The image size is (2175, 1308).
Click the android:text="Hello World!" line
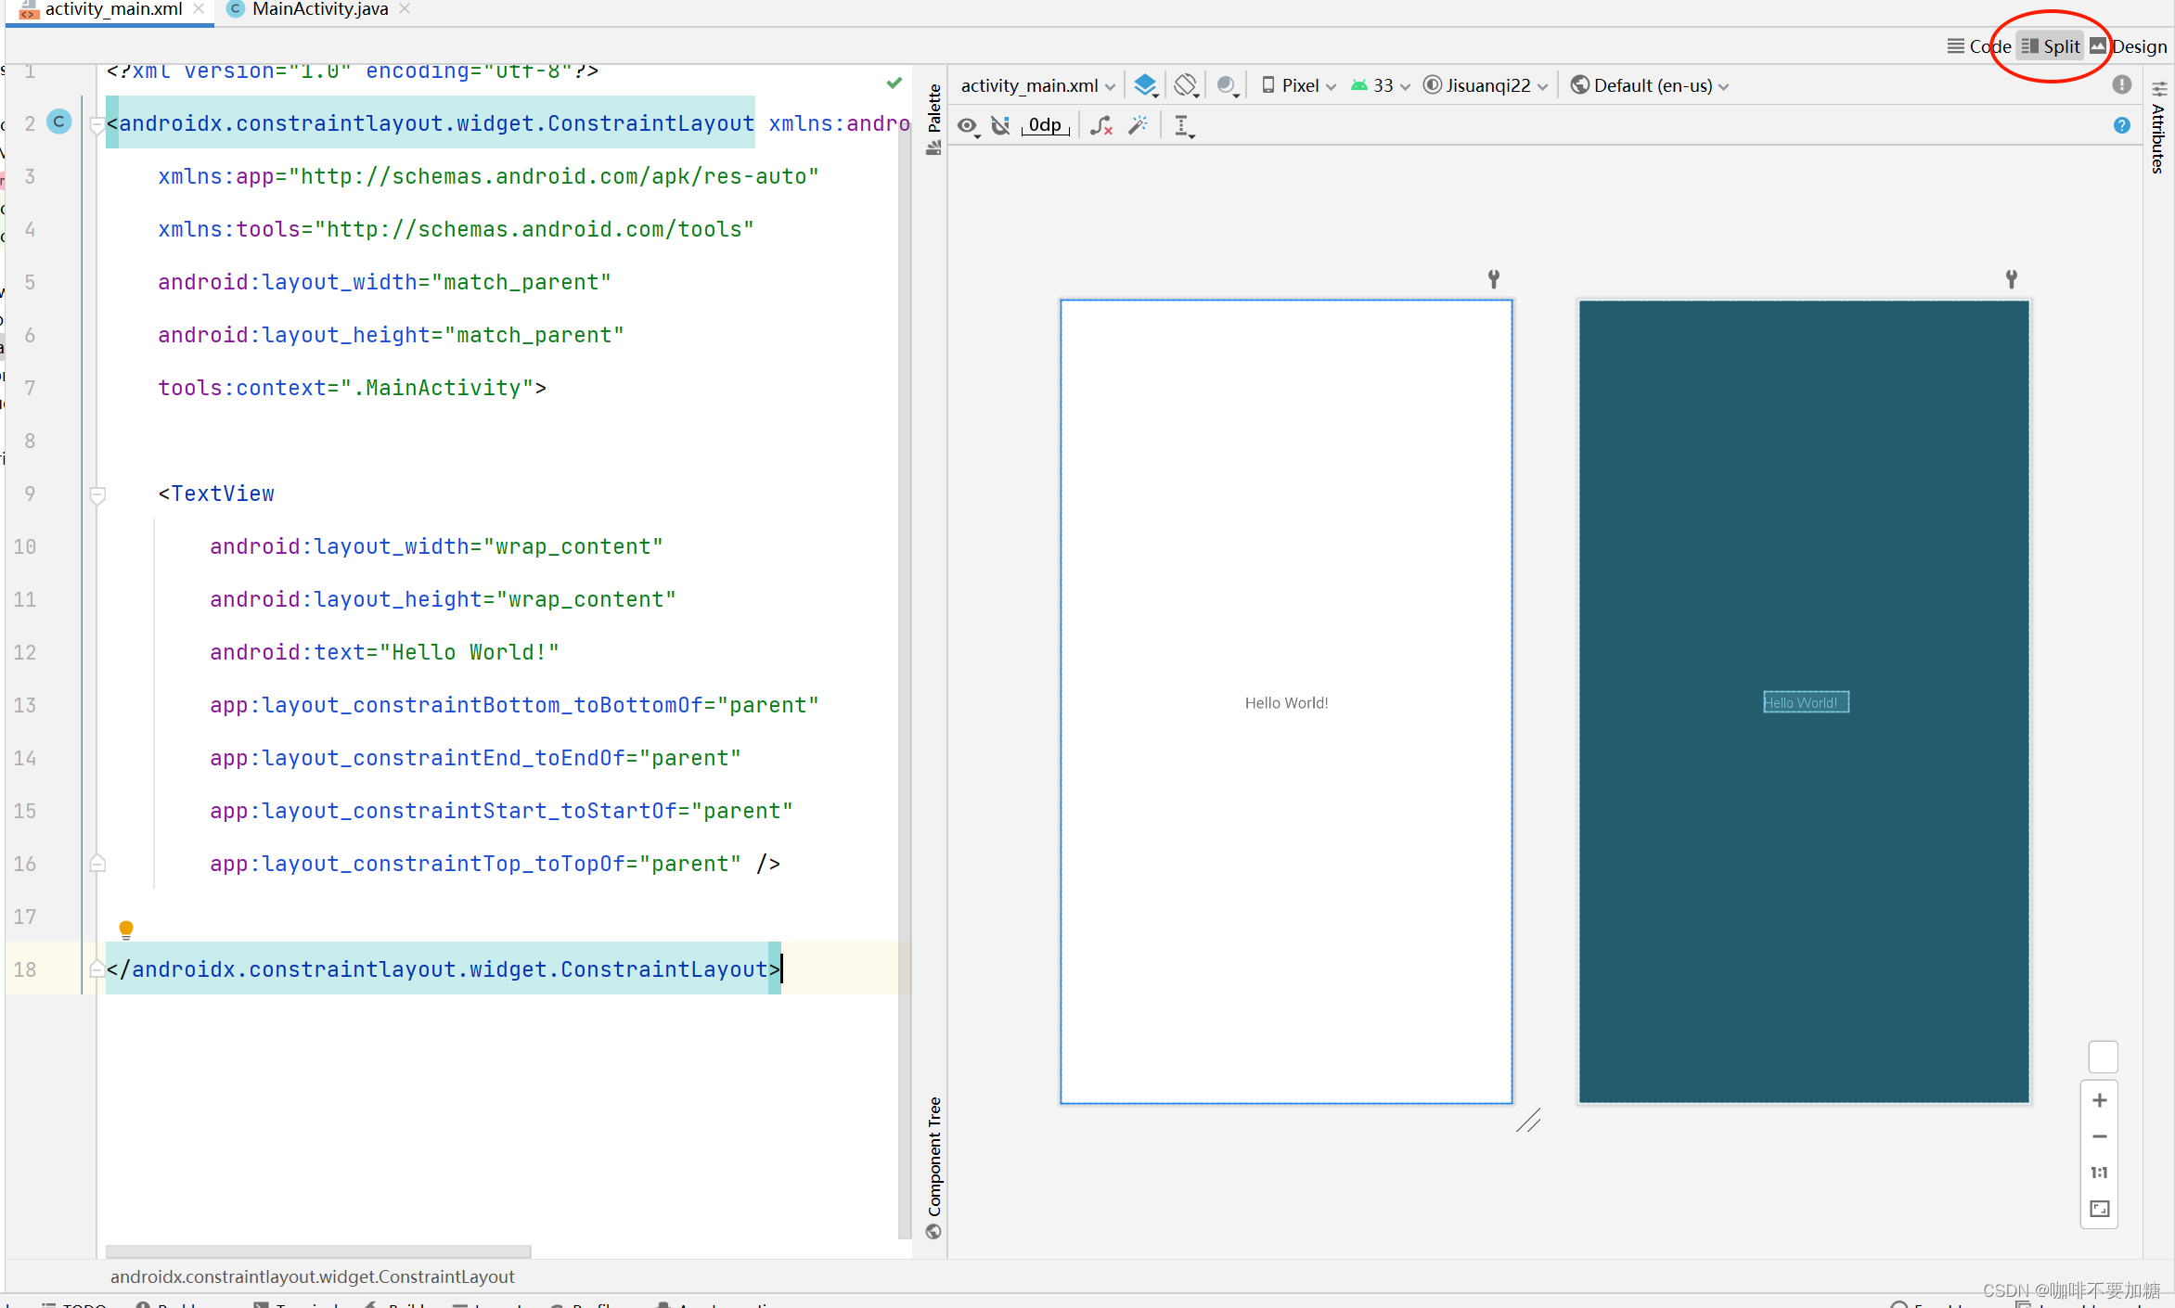(x=384, y=652)
